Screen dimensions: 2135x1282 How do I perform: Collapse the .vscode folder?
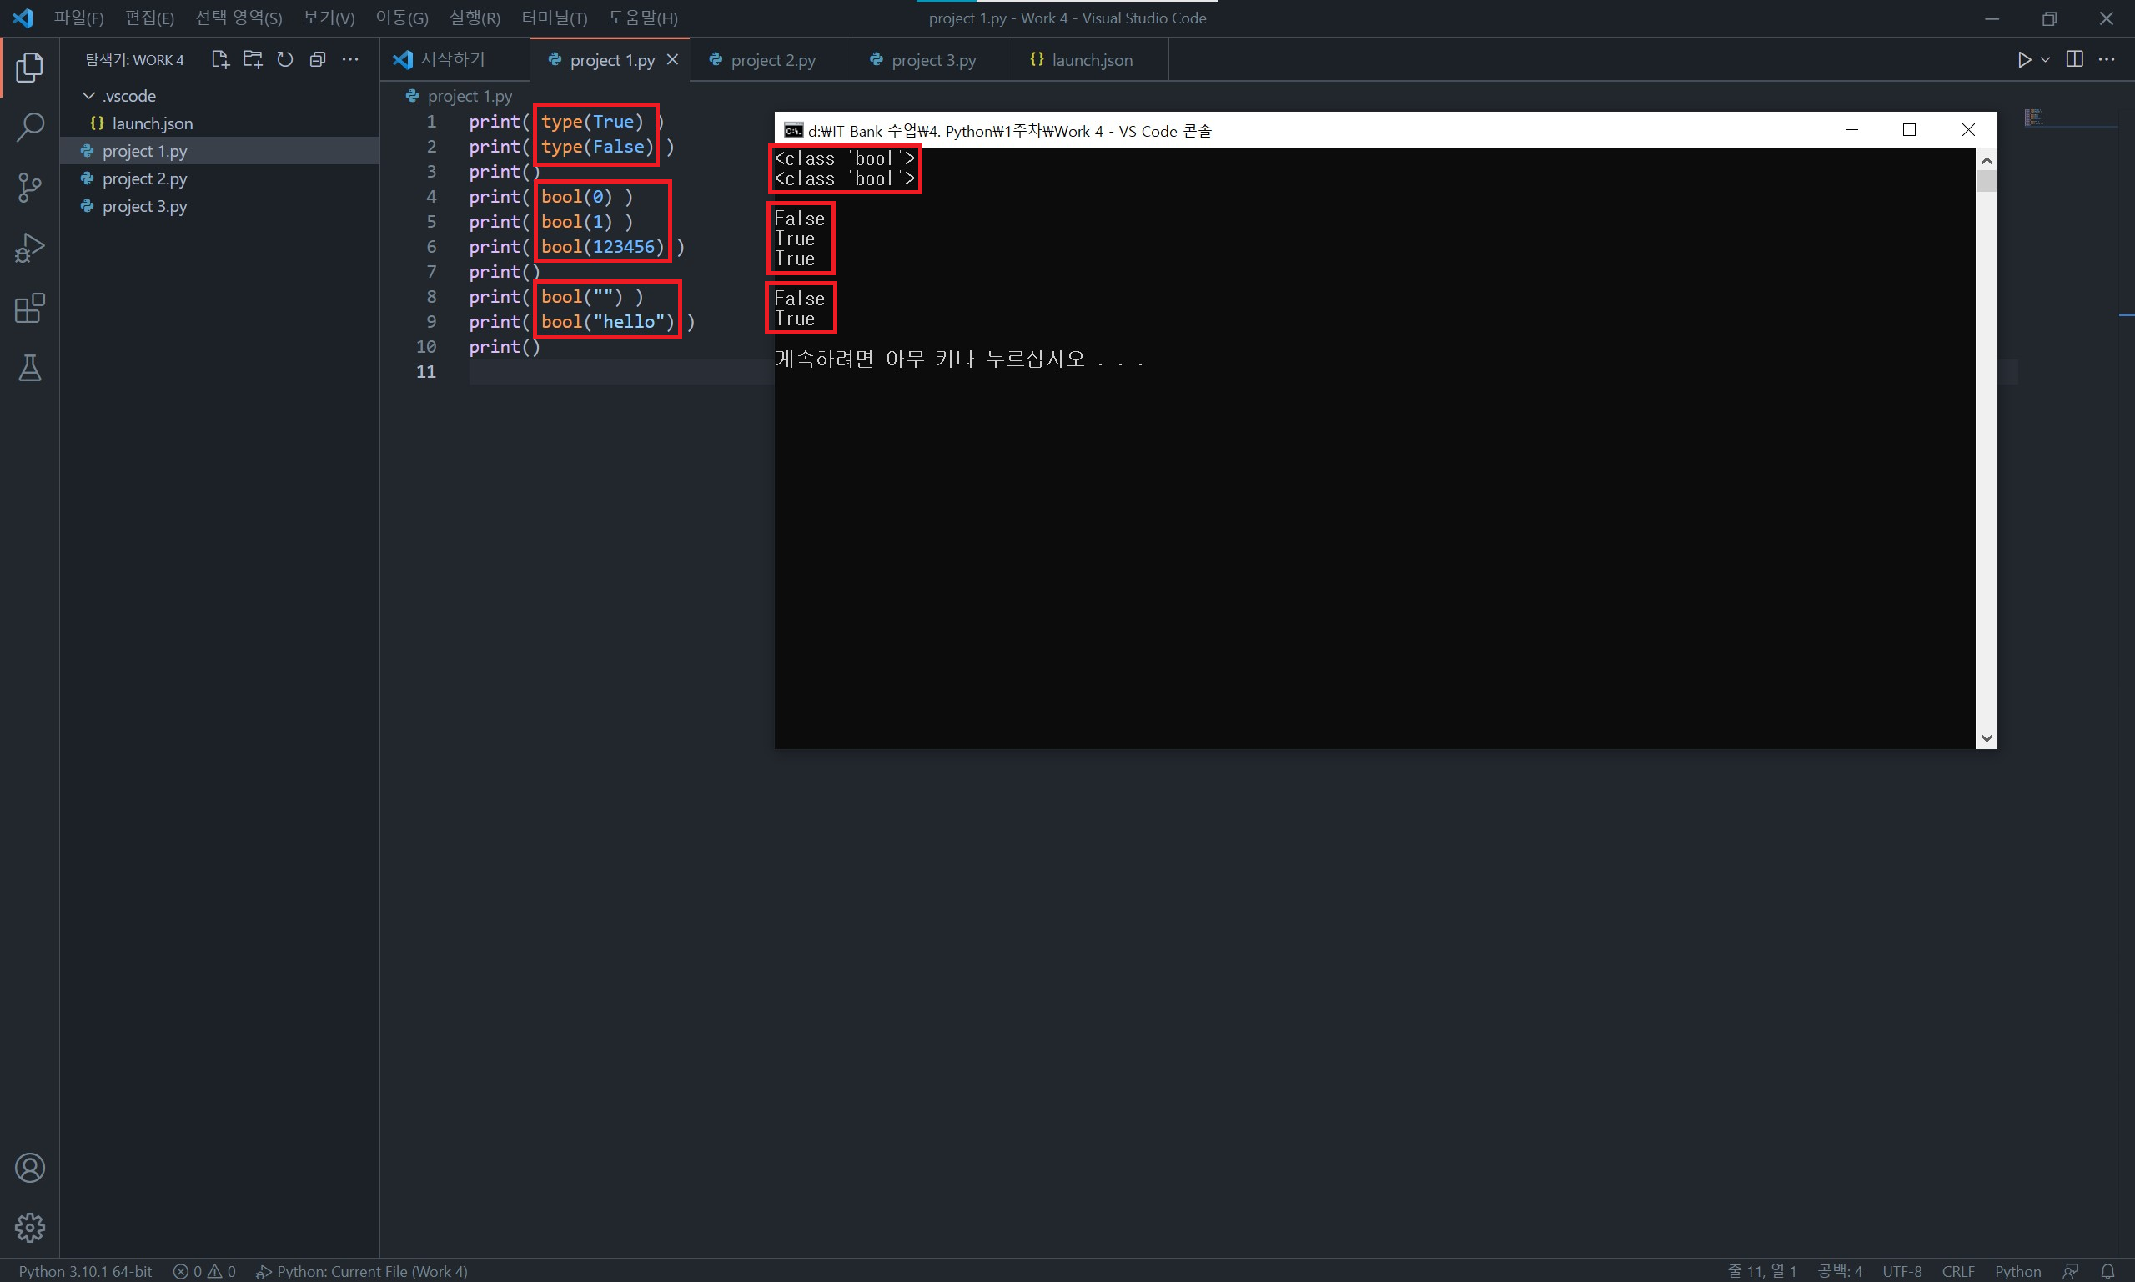[89, 96]
